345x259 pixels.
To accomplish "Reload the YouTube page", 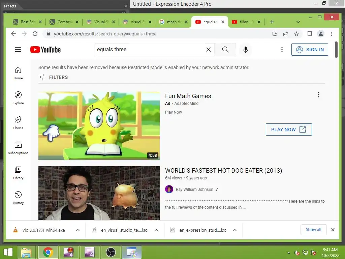I will click(35, 34).
